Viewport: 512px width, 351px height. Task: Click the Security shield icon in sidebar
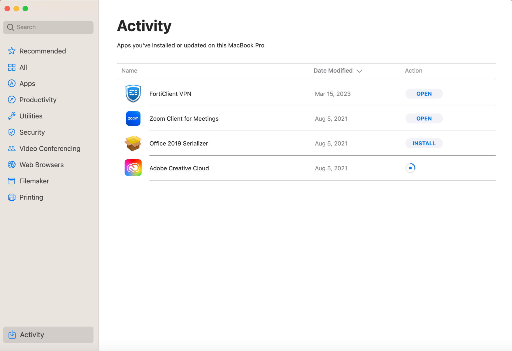[11, 132]
